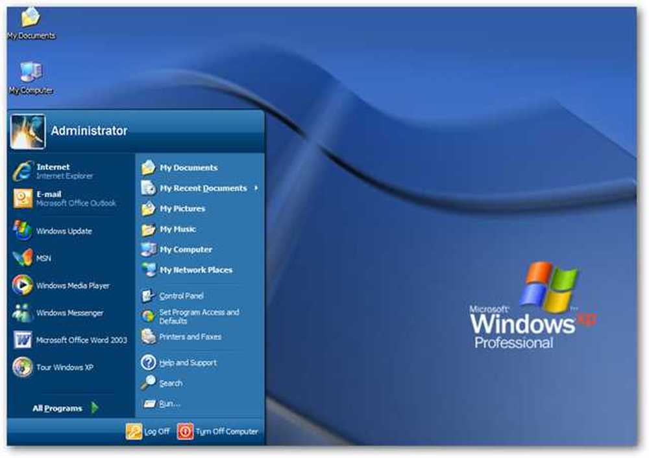
Task: Click Windows Update label text
Action: (64, 231)
